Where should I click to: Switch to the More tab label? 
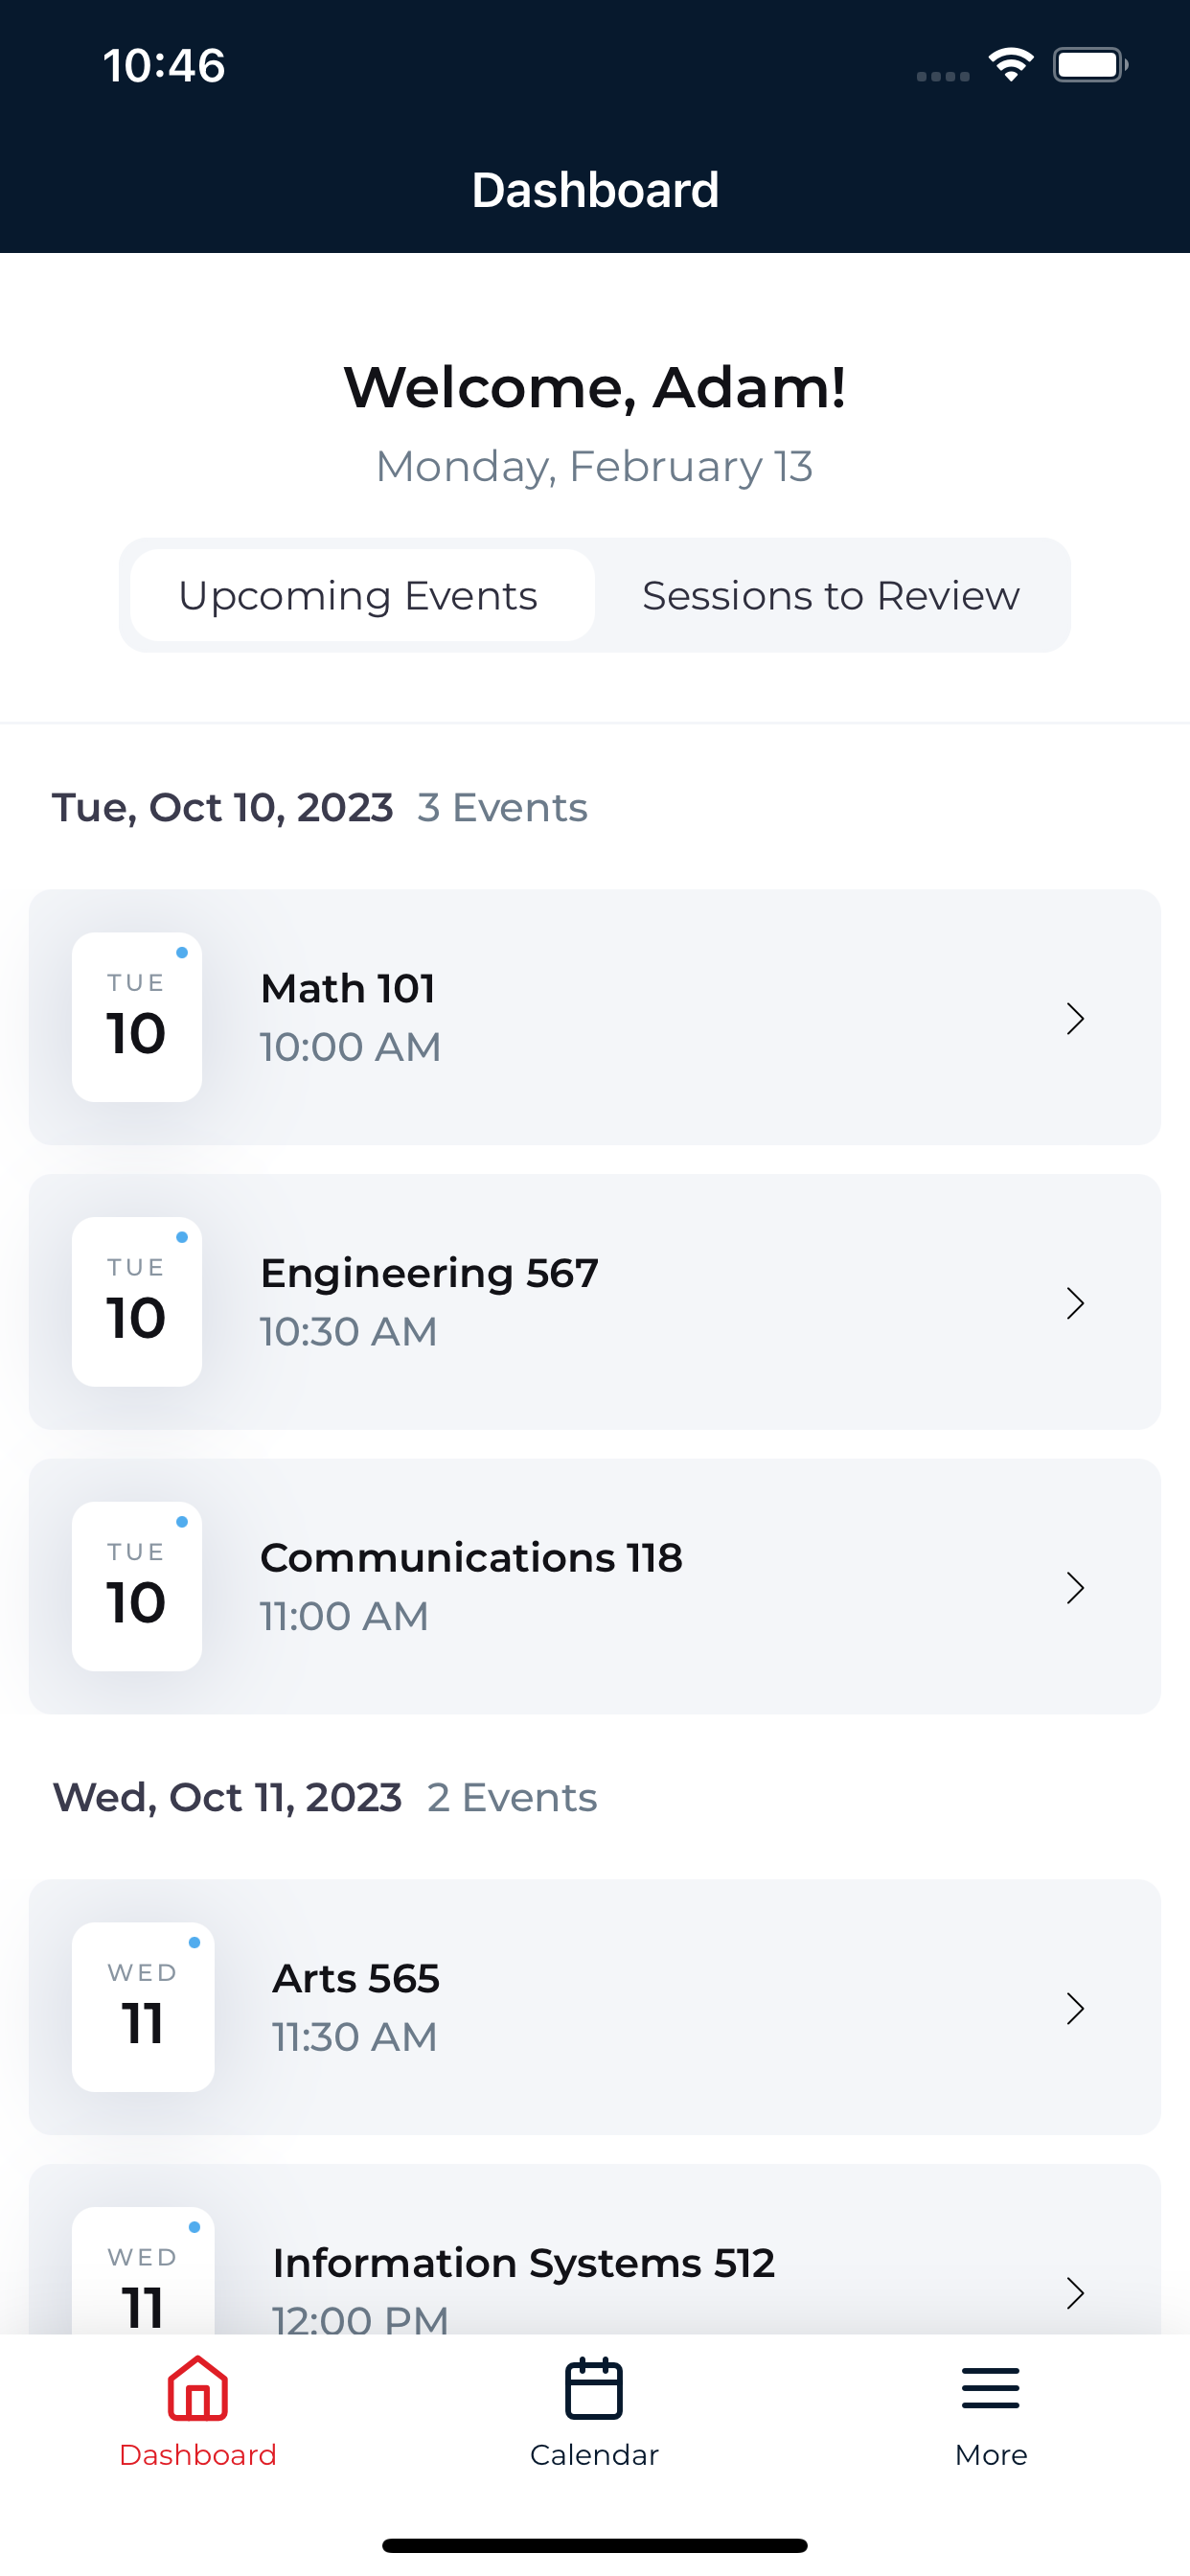(990, 2455)
